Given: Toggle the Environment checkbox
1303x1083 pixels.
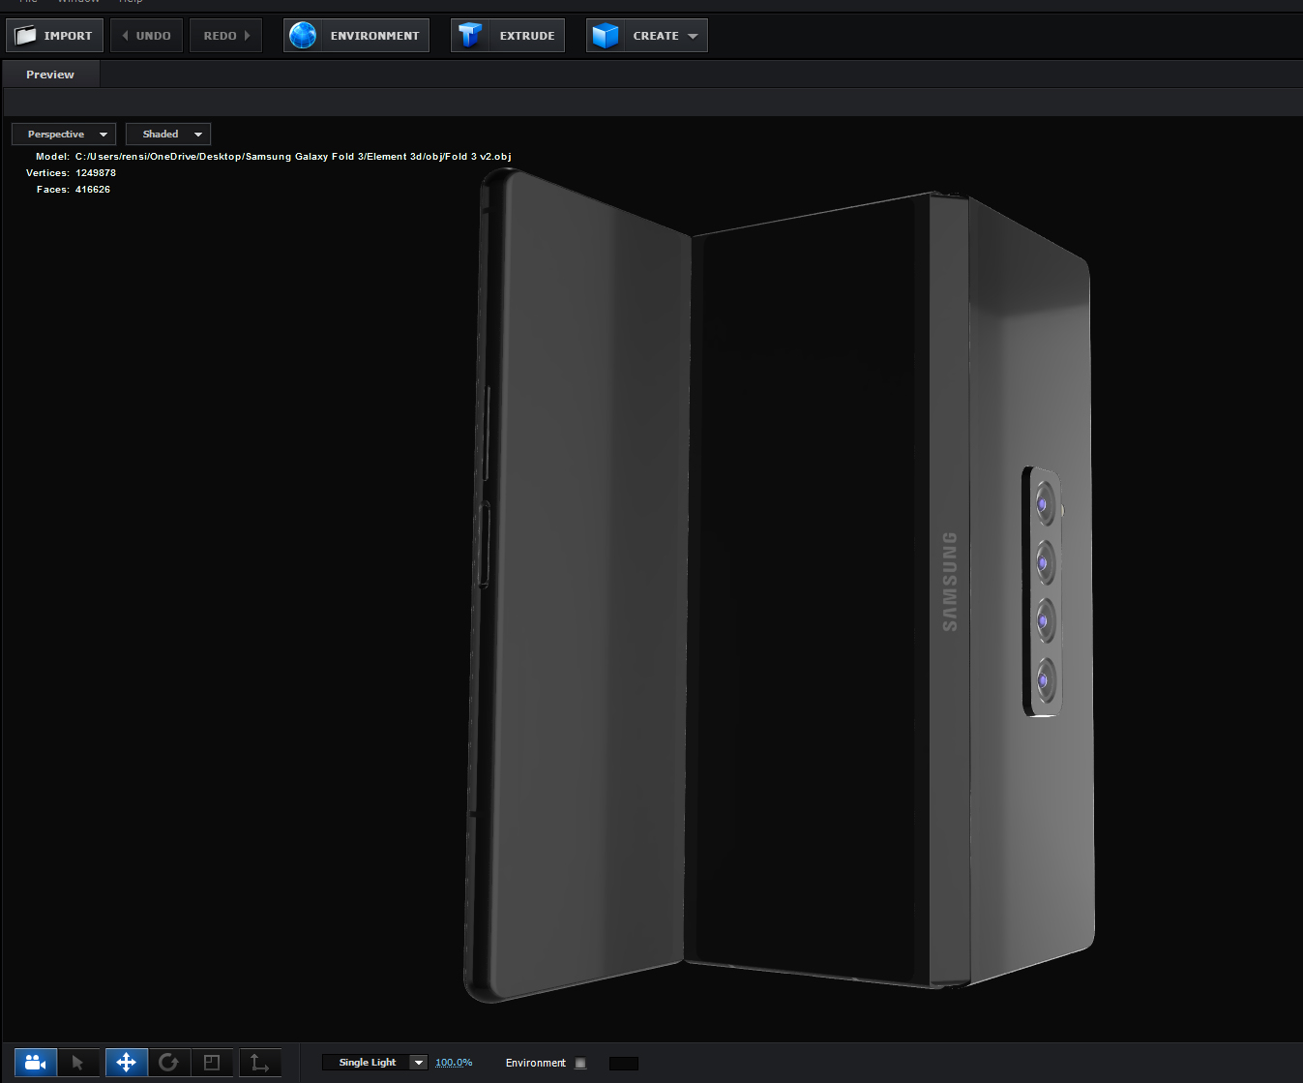Looking at the screenshot, I should click(x=580, y=1063).
